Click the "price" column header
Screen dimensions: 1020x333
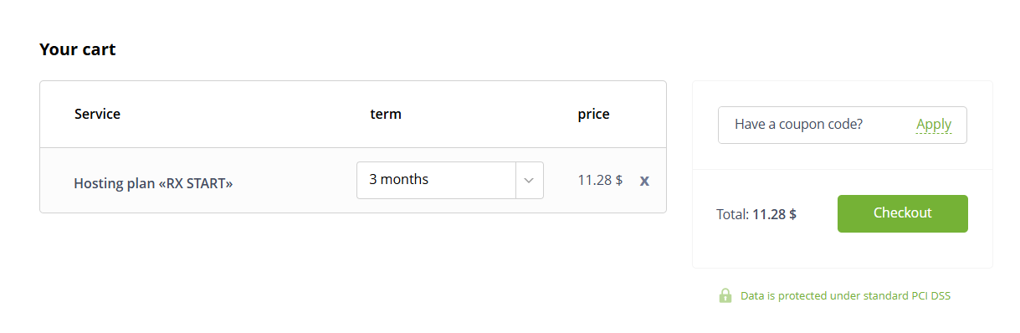tap(593, 115)
